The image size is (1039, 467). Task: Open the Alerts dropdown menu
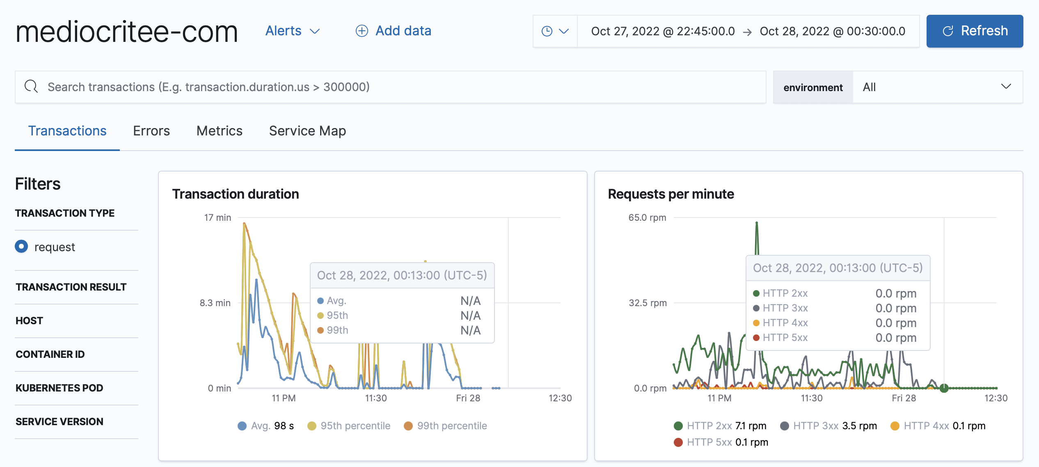(292, 31)
